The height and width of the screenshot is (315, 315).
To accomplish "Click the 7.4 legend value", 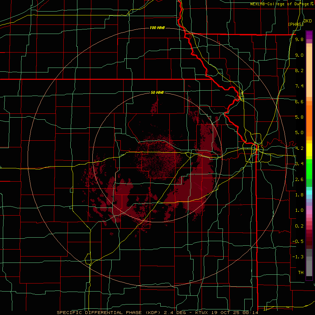I will (x=299, y=86).
